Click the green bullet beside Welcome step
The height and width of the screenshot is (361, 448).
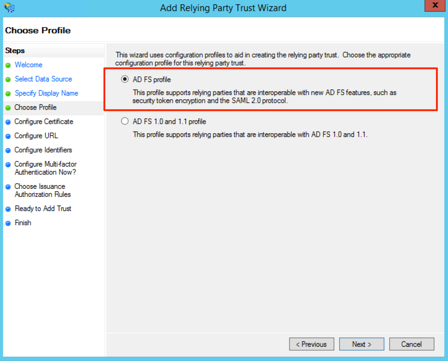click(x=8, y=65)
